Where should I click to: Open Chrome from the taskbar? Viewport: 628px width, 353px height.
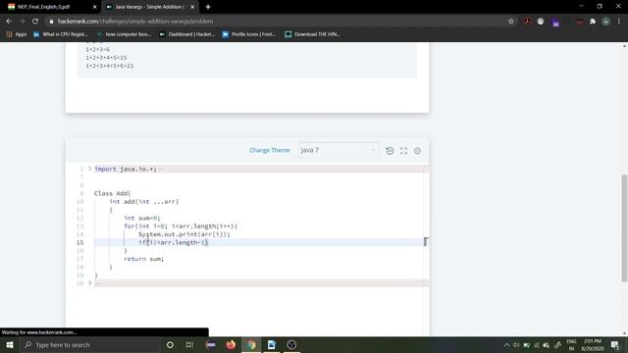pos(251,344)
